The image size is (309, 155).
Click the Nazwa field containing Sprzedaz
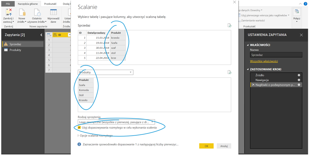[x=276, y=55]
